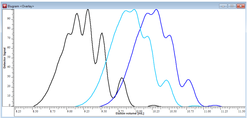Image resolution: width=247 pixels, height=118 pixels.
Task: Click the Elution volume [mL] axis label
Action: [x=130, y=113]
